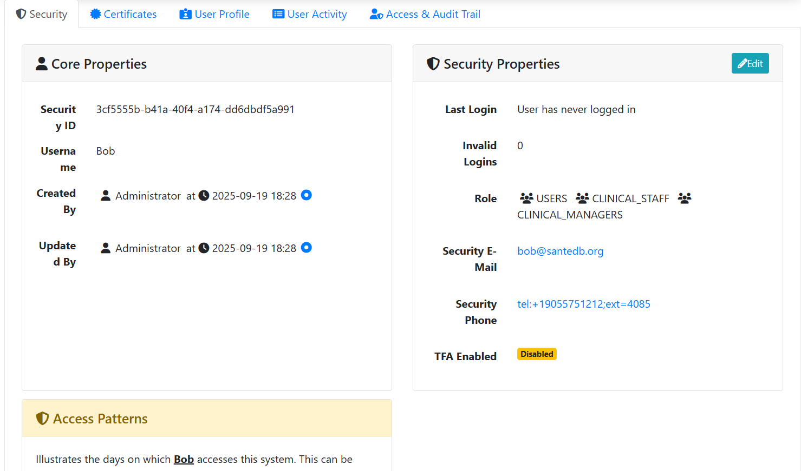The height and width of the screenshot is (471, 801).
Task: Click the CLINICAL_STAFF role group icon
Action: (x=582, y=198)
